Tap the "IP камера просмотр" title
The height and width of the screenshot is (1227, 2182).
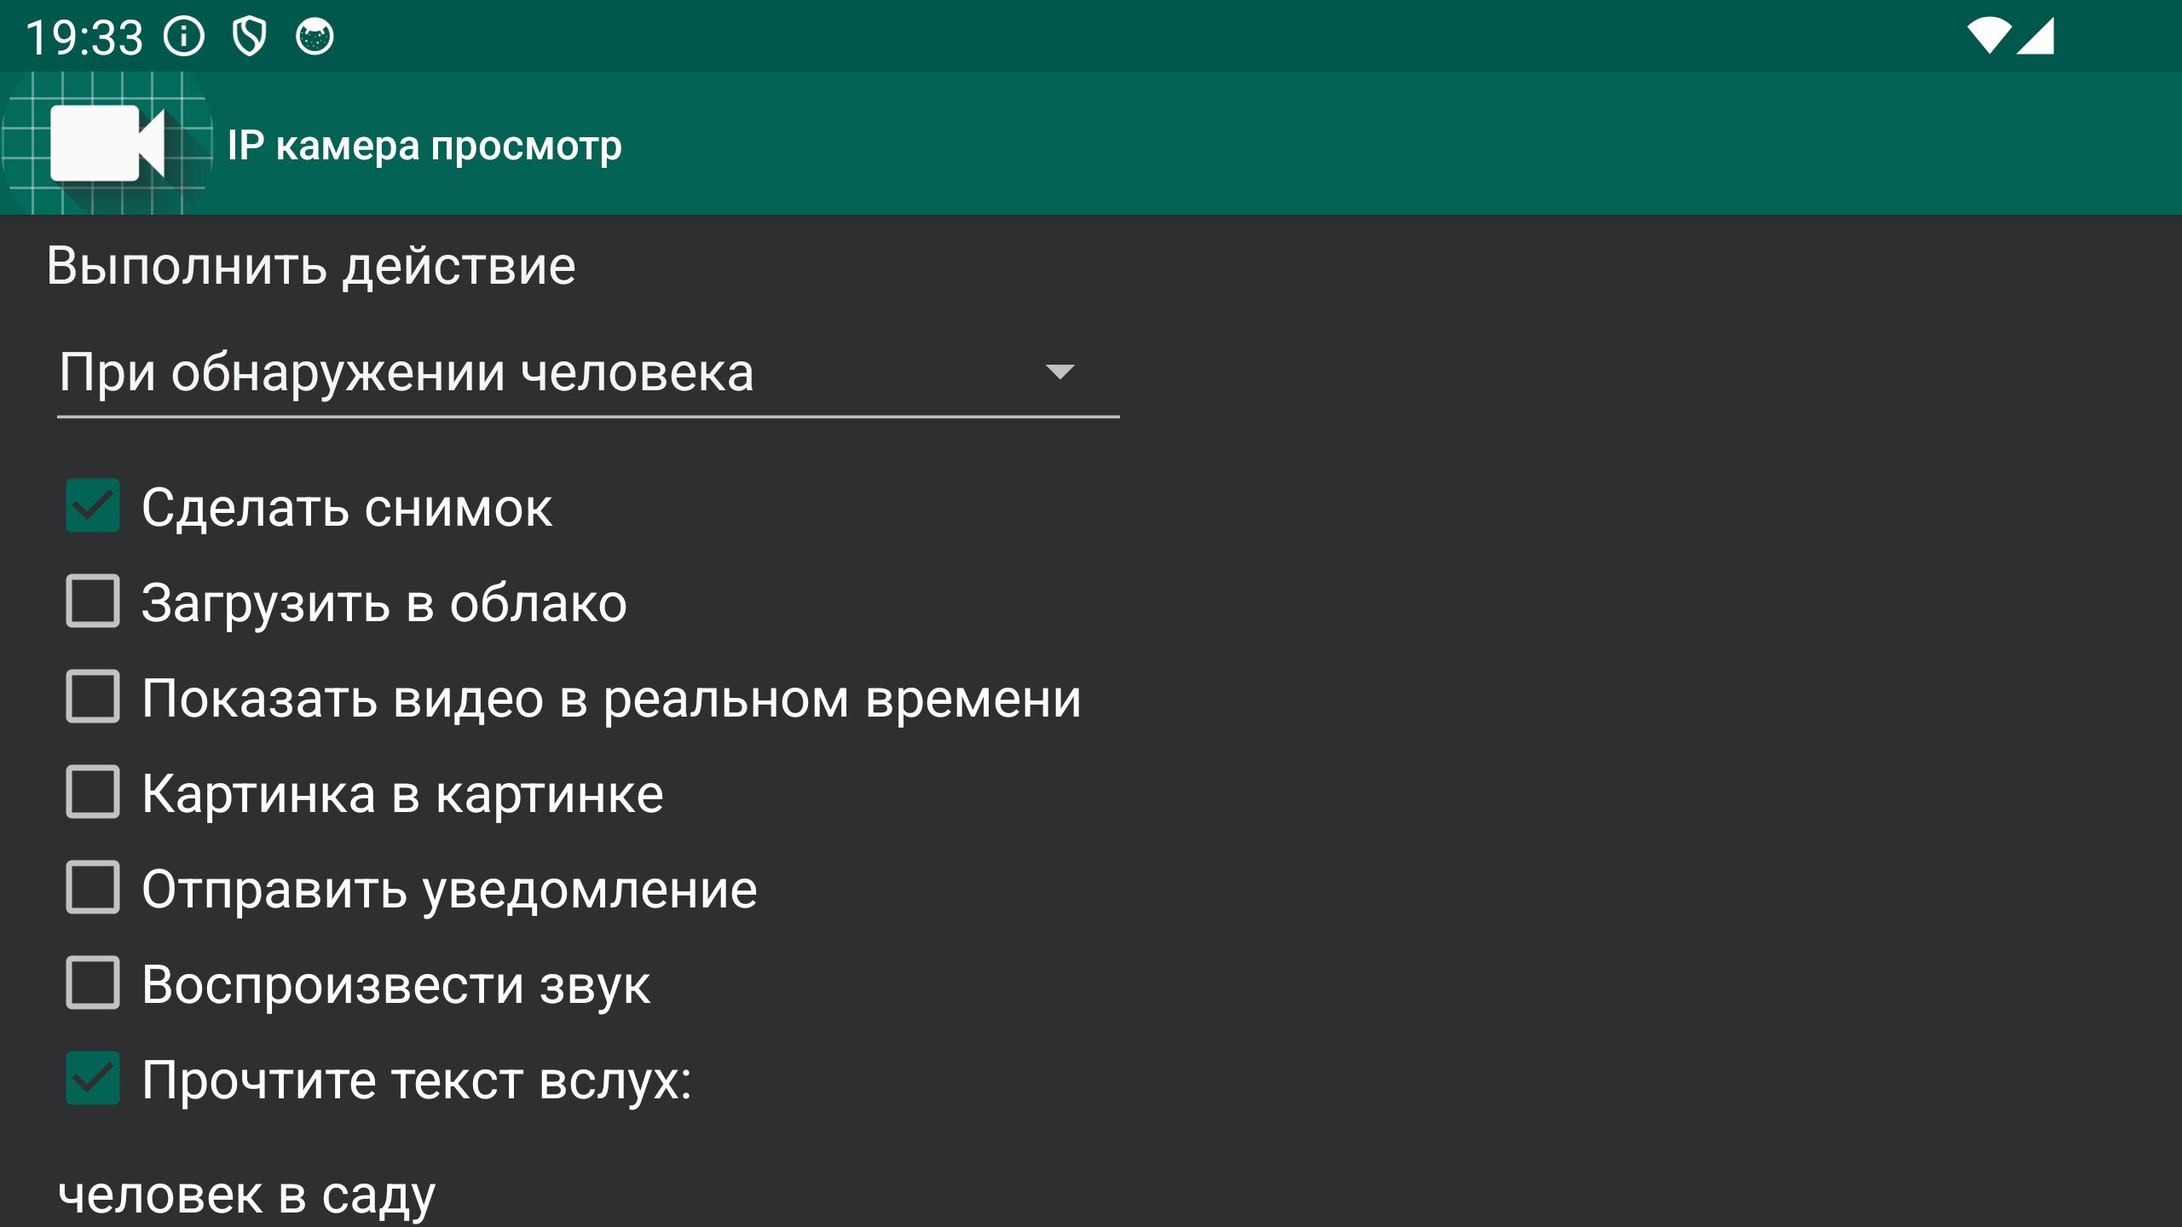424,146
